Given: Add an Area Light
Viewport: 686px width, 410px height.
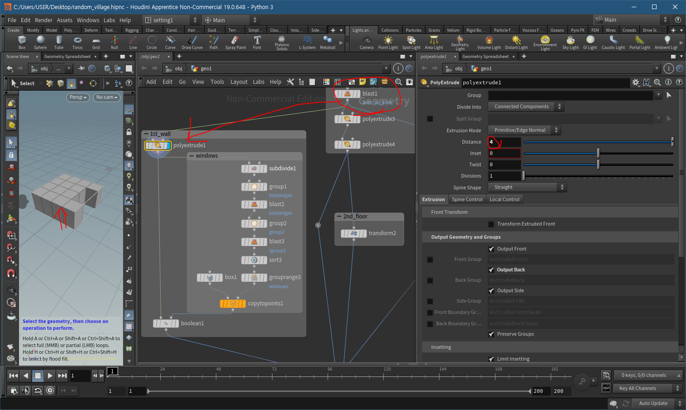Looking at the screenshot, I should (434, 42).
